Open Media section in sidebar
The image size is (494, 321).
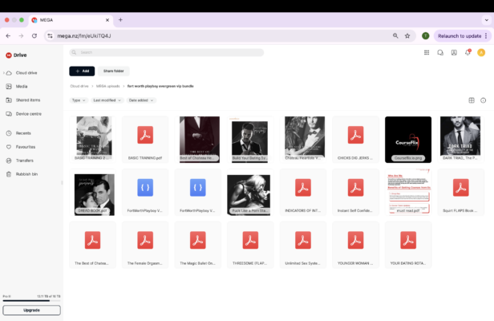(x=22, y=86)
